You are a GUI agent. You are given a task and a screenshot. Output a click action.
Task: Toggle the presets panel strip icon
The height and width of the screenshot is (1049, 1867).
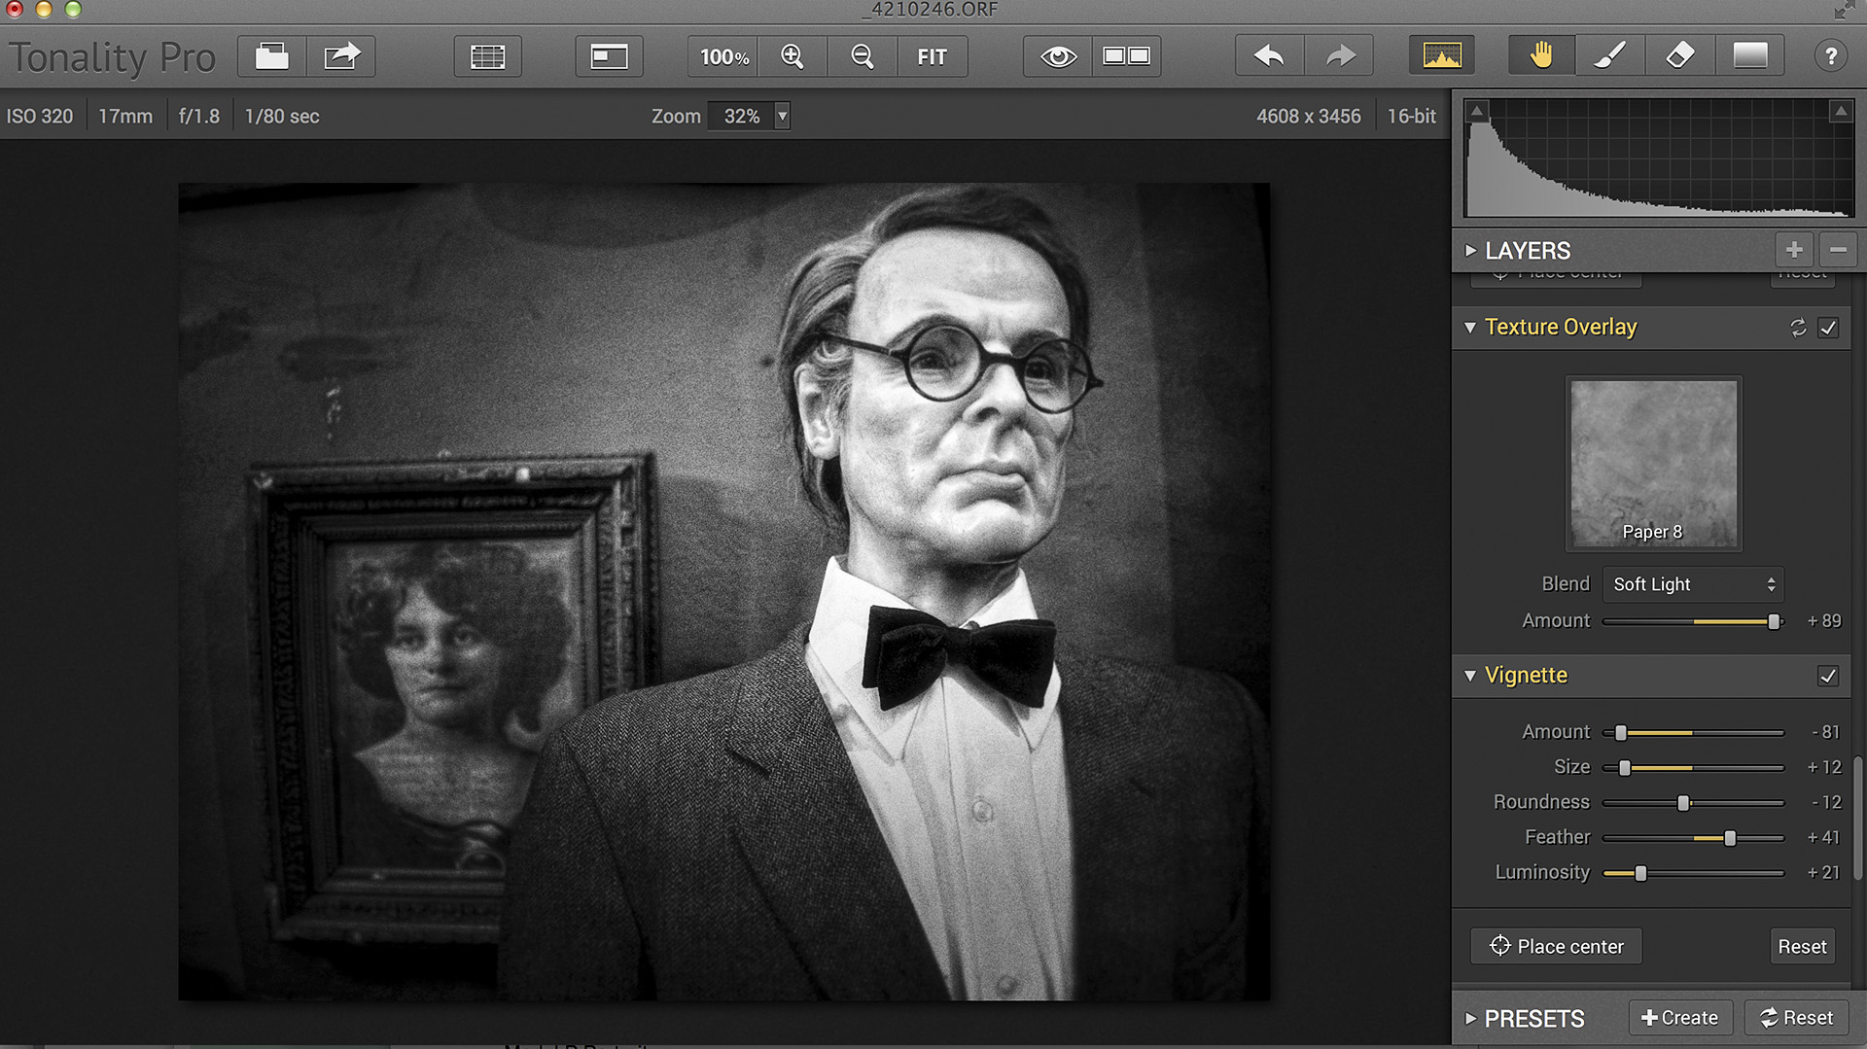pos(488,56)
